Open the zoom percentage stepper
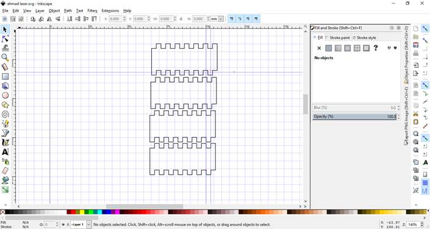 [x=422, y=224]
